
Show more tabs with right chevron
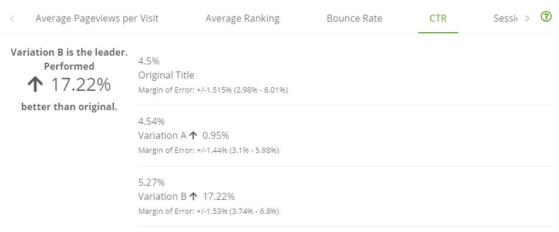(527, 19)
